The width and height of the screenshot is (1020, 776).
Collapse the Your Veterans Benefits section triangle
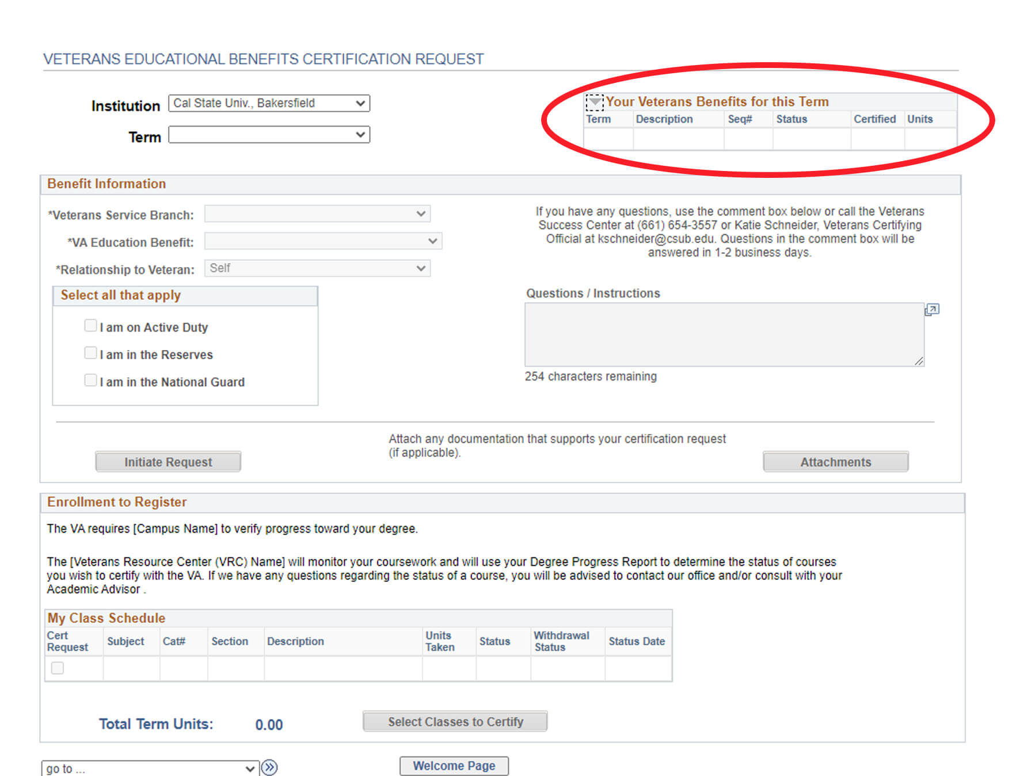(x=595, y=102)
